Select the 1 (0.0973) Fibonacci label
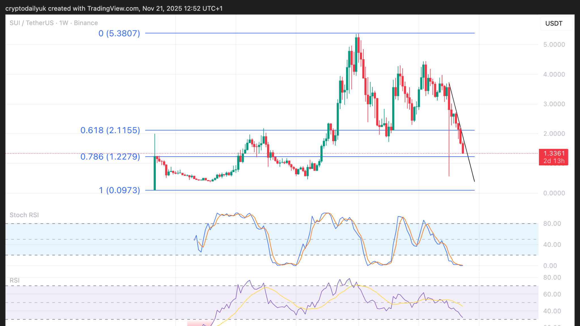Image resolution: width=580 pixels, height=326 pixels. tap(119, 190)
